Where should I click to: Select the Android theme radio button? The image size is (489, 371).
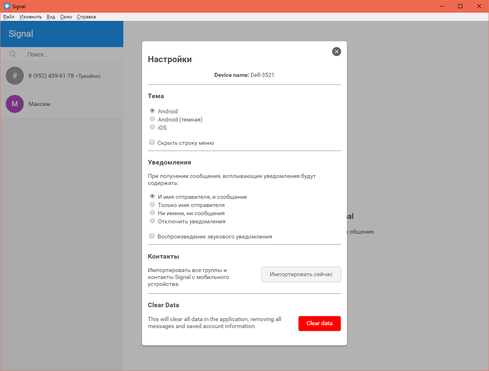coord(152,110)
